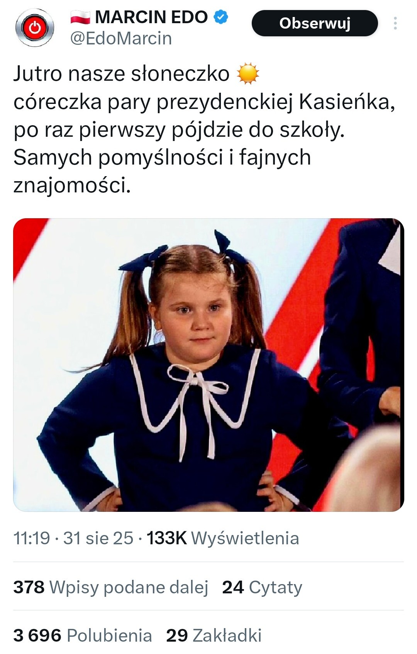Show the 378 Wpisy podane dalej list
The width and height of the screenshot is (417, 654).
pyautogui.click(x=111, y=587)
